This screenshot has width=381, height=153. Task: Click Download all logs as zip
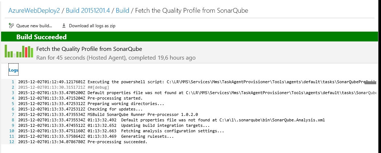(x=89, y=25)
